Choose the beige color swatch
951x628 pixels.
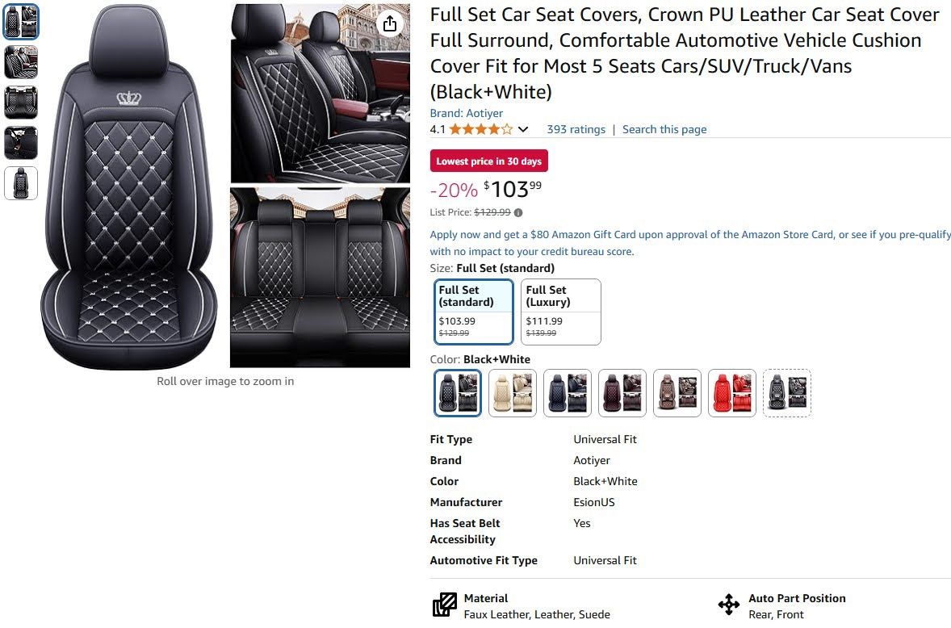pos(513,393)
